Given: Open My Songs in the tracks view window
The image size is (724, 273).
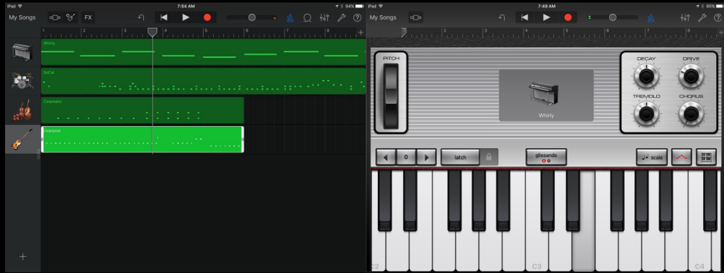Looking at the screenshot, I should click(x=22, y=18).
